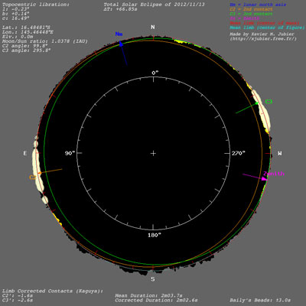This screenshot has width=306, height=306.
Task: Click legend entry 'C2 = 2nd contact'
Action: [251, 9]
